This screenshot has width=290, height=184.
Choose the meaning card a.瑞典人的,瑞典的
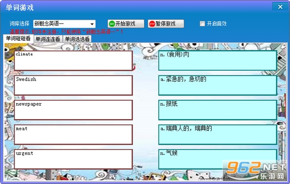coord(217,135)
